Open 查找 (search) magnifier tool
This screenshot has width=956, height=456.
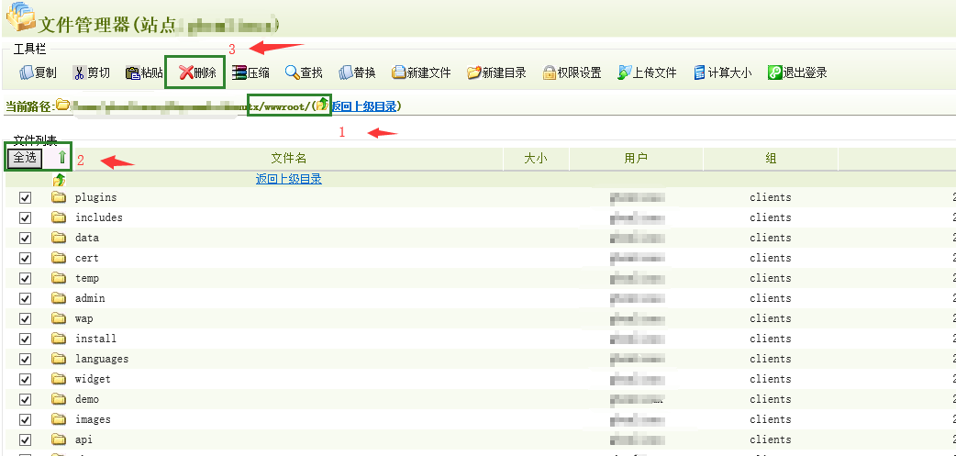tap(293, 72)
